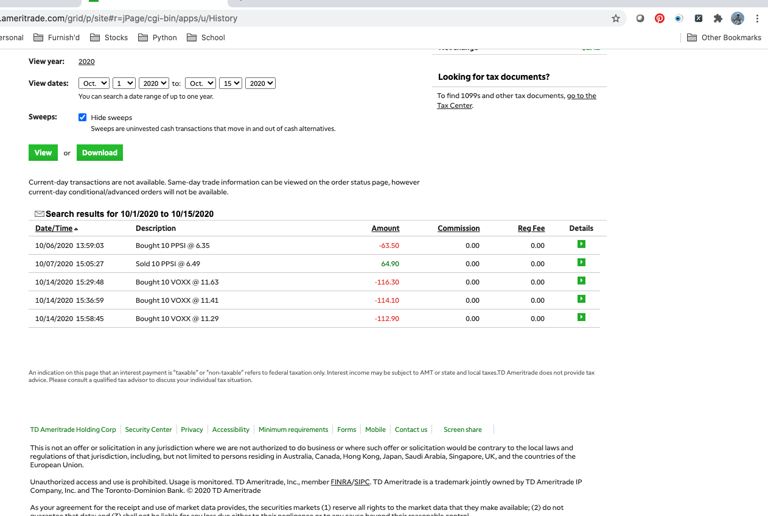Open the start month dropdown showing Oct.
This screenshot has height=516, width=768.
pyautogui.click(x=94, y=83)
